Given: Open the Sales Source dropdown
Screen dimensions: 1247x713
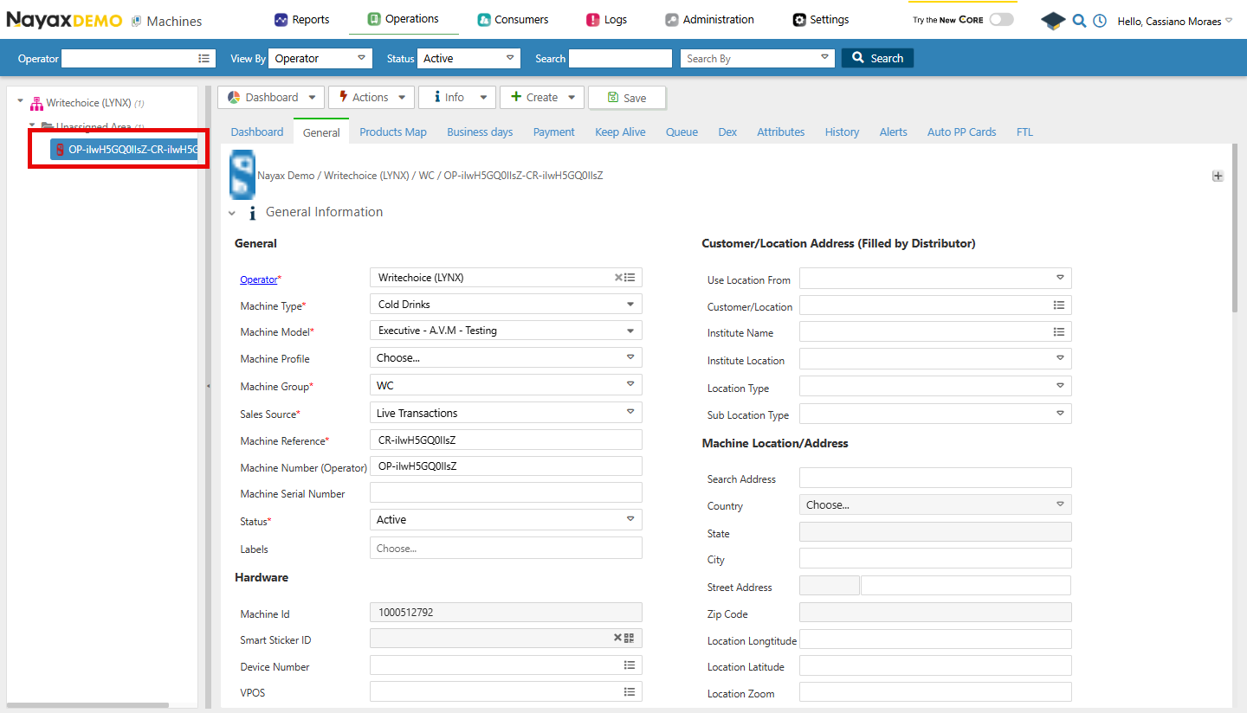Looking at the screenshot, I should click(506, 413).
